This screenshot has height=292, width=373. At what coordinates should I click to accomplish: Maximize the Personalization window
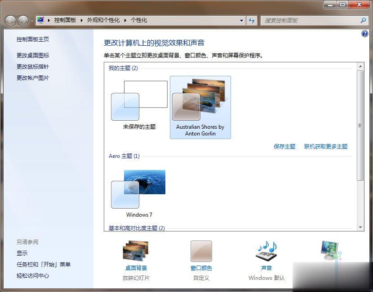click(342, 5)
